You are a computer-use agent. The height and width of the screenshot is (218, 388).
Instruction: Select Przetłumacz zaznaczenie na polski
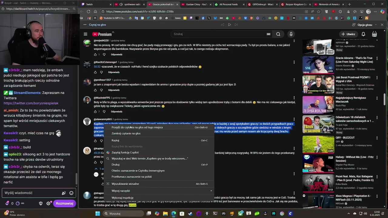(159, 177)
